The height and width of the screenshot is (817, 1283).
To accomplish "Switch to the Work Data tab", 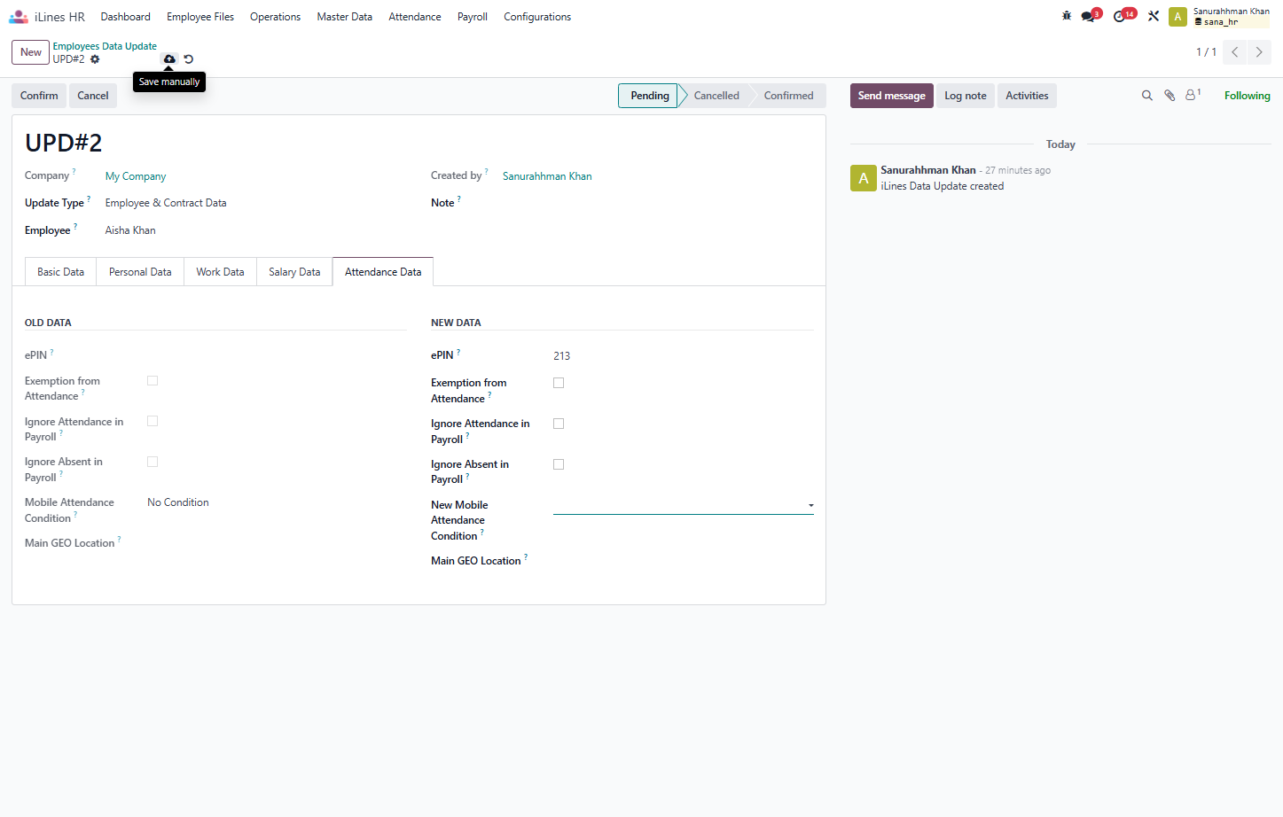I will [220, 272].
